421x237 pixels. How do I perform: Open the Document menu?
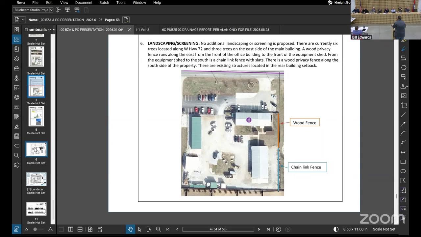coord(84,3)
